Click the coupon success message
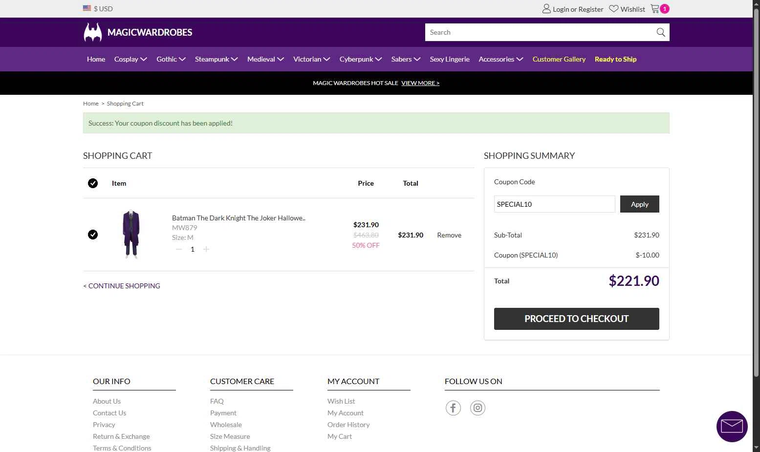 (376, 123)
